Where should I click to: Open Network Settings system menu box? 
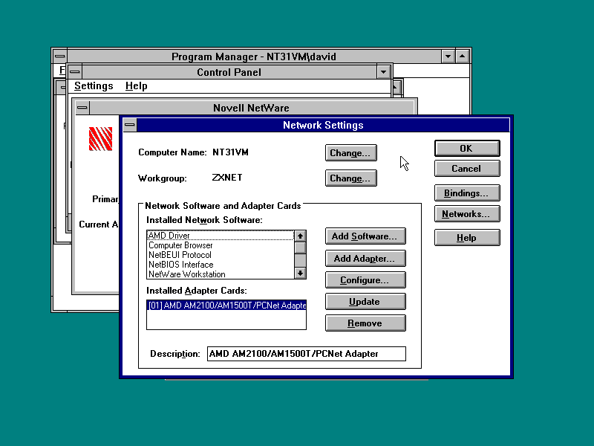point(130,125)
